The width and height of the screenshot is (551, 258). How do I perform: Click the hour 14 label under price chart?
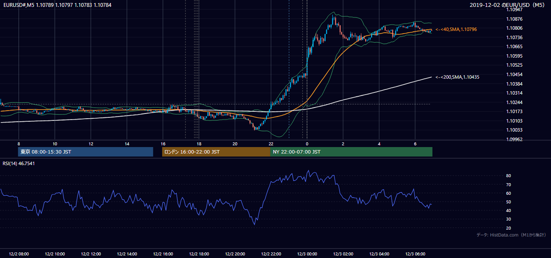coord(127,144)
